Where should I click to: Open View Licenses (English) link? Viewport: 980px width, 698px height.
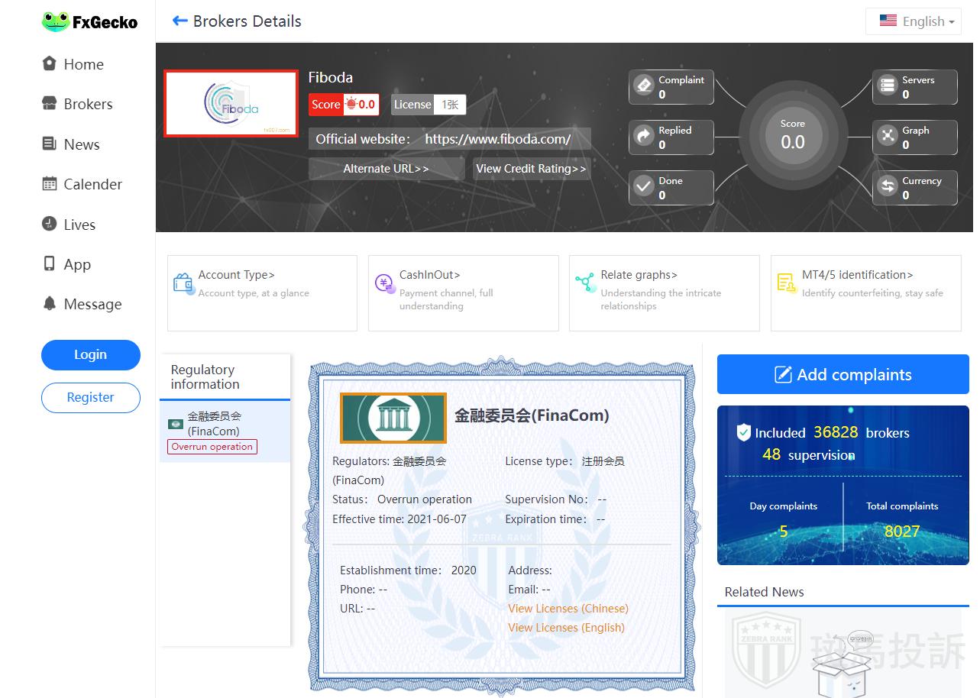566,628
